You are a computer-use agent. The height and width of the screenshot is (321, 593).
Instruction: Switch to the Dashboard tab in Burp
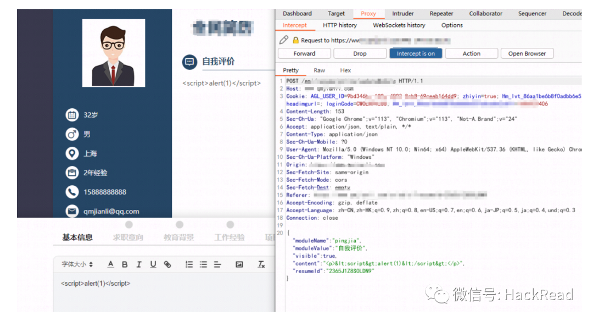pyautogui.click(x=297, y=14)
